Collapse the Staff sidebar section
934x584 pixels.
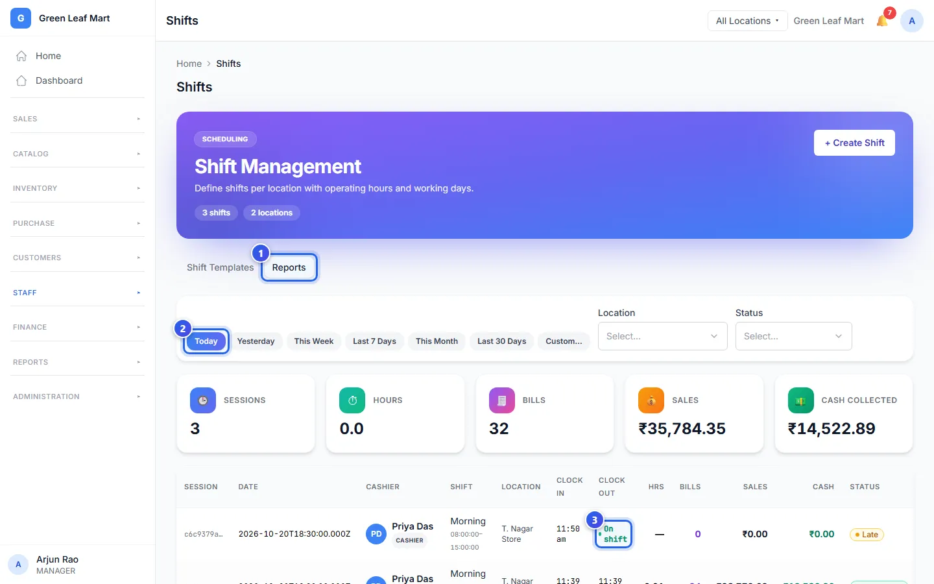[x=78, y=293]
